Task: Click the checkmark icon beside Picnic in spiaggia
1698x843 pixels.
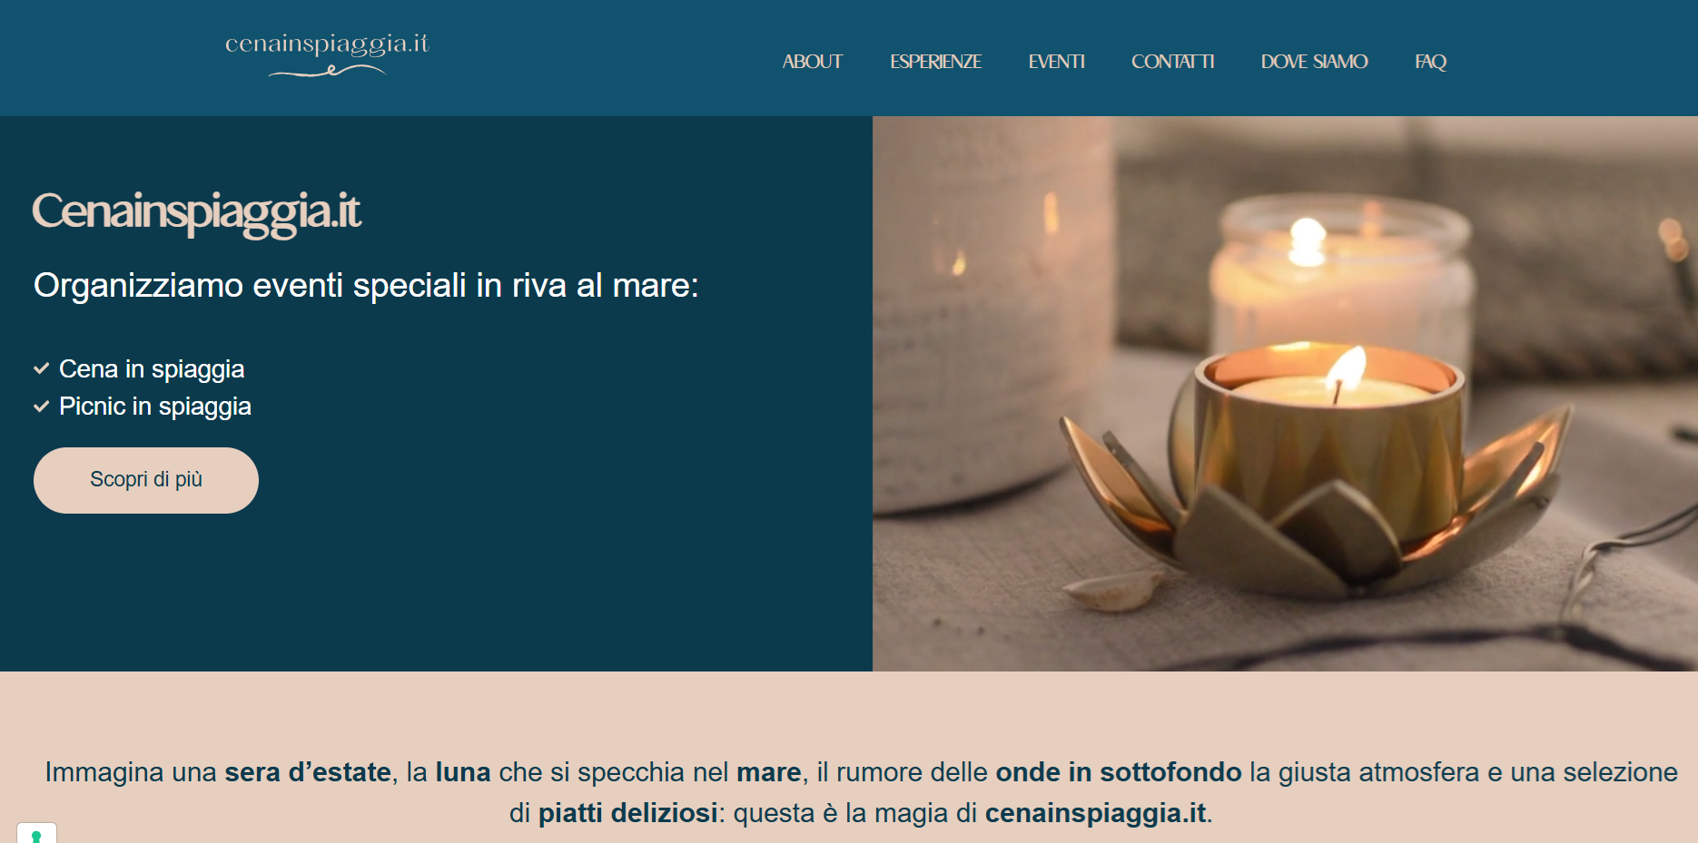Action: [41, 407]
